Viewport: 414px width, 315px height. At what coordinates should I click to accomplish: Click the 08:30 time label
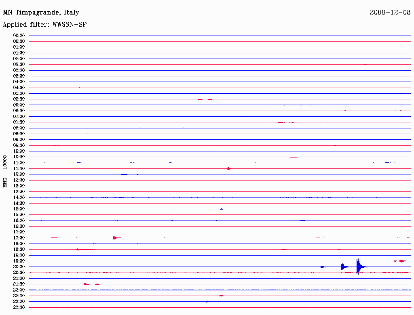point(19,134)
